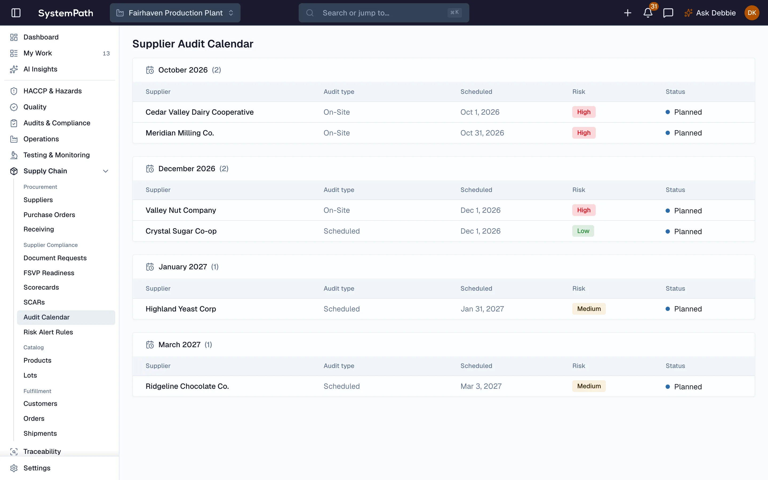
Task: Open the chat messages icon
Action: point(668,13)
